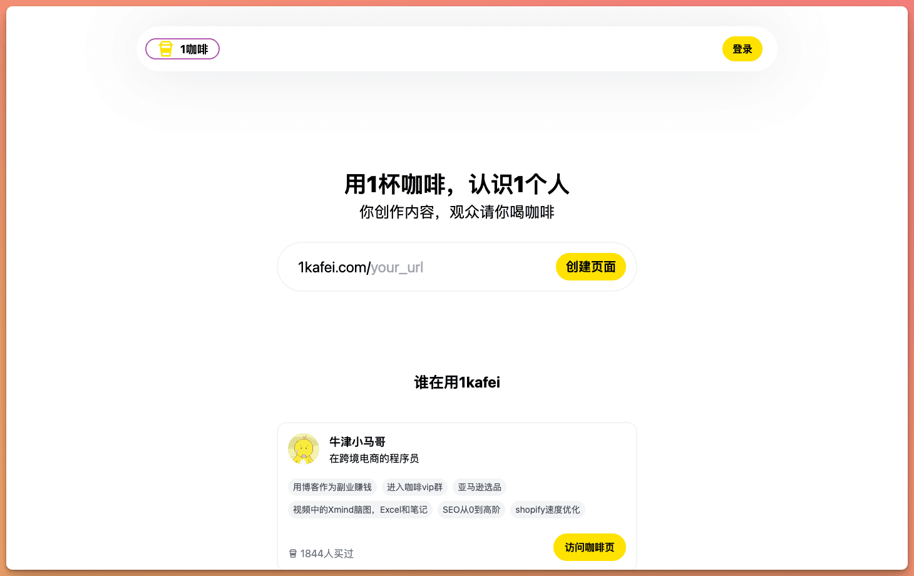Viewport: 914px width, 576px height.
Task: Open 牛津小马哥's avatar image
Action: coord(304,449)
